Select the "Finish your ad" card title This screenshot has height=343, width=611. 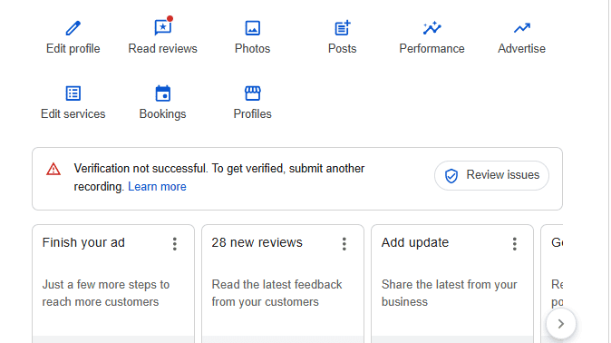pos(83,242)
